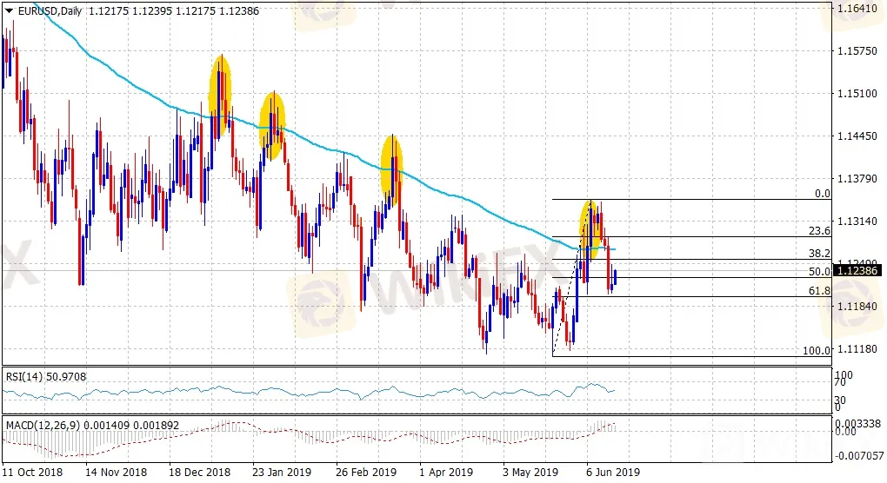Select the yellow ellipse marker at 6 Jun 2019

click(x=592, y=230)
